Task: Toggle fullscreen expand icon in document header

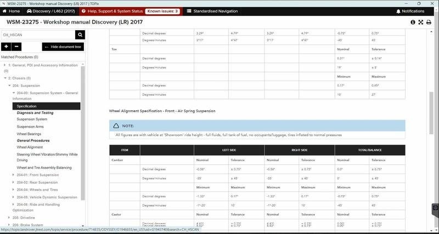Action: [x=420, y=22]
